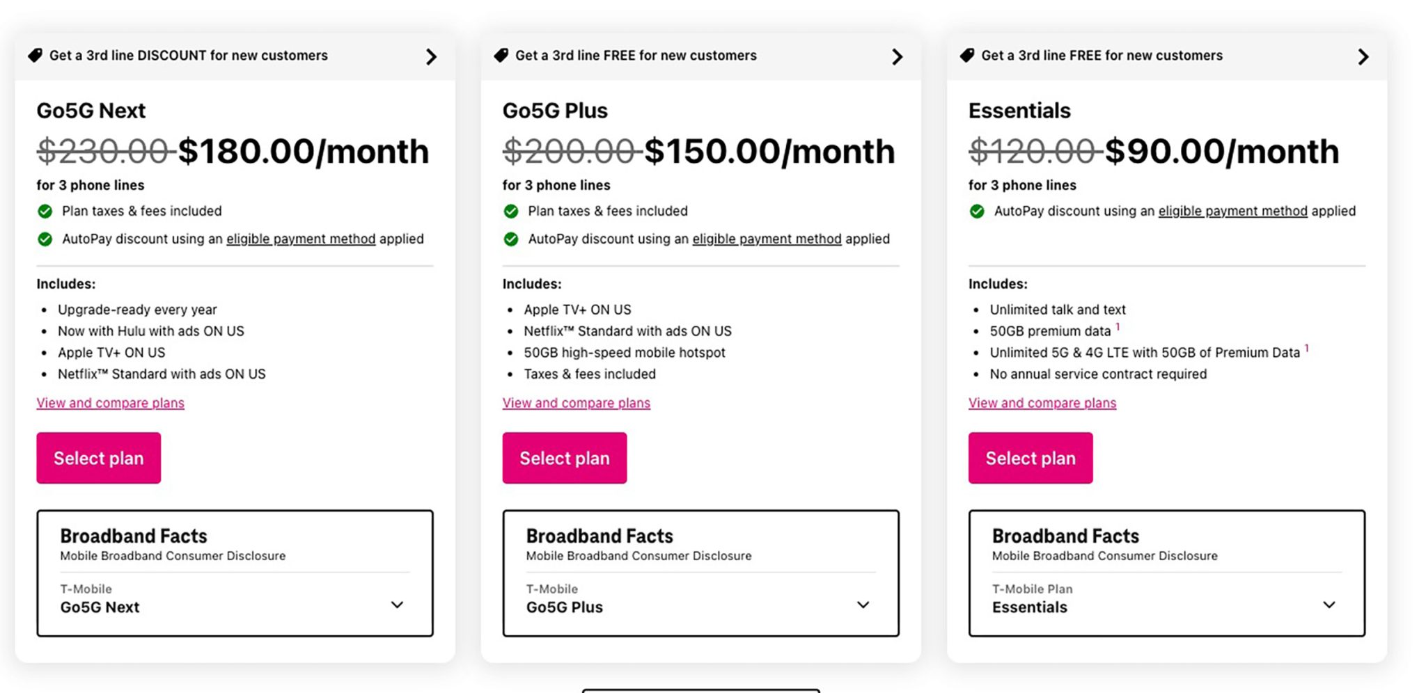Open View and compare plans under Go5G Plus
1426x693 pixels.
click(x=577, y=403)
